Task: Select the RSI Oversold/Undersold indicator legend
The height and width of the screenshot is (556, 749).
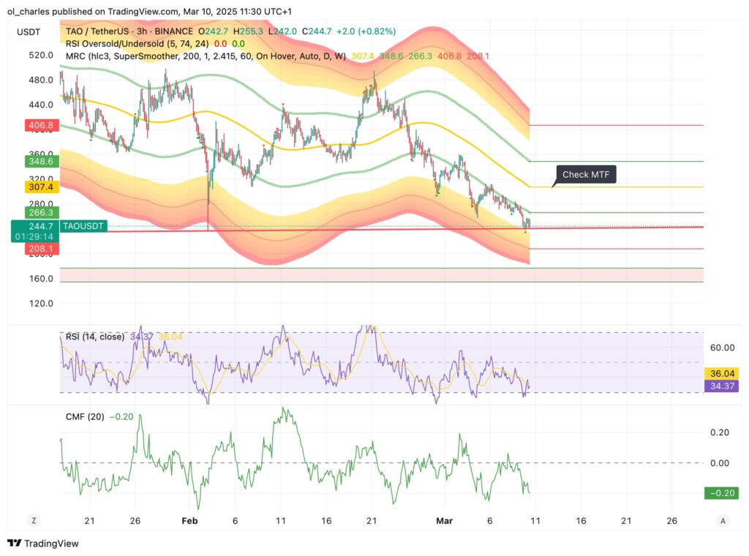Action: 130,43
